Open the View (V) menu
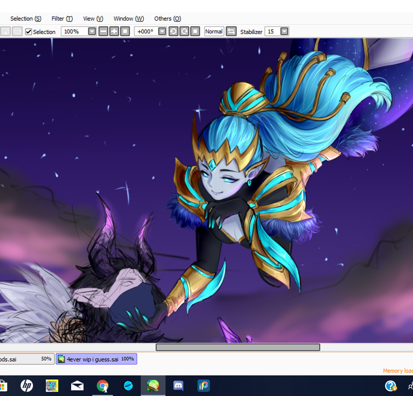Screen dimensions: 413x396 93,19
